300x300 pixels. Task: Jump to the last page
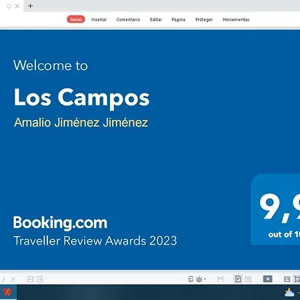coord(13,279)
